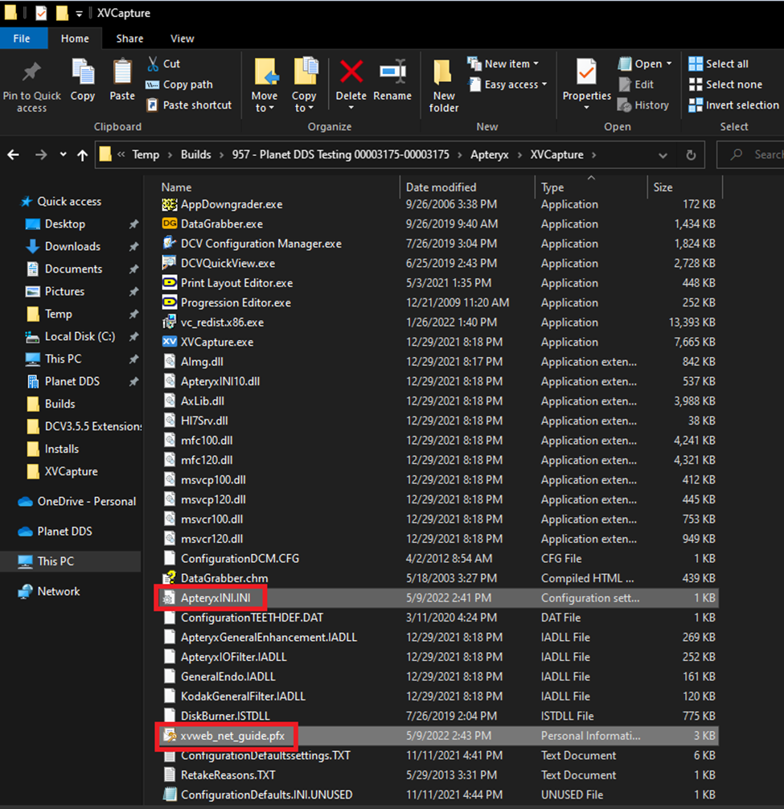Open the Easy access dropdown menu
Viewport: 784px width, 809px height.
(508, 84)
